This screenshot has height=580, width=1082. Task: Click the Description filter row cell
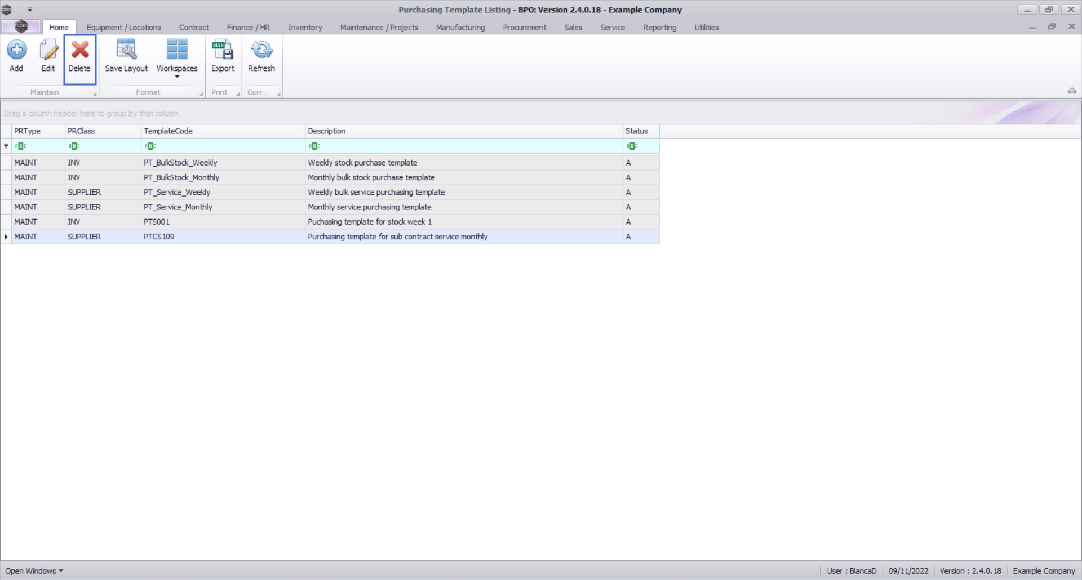(464, 146)
